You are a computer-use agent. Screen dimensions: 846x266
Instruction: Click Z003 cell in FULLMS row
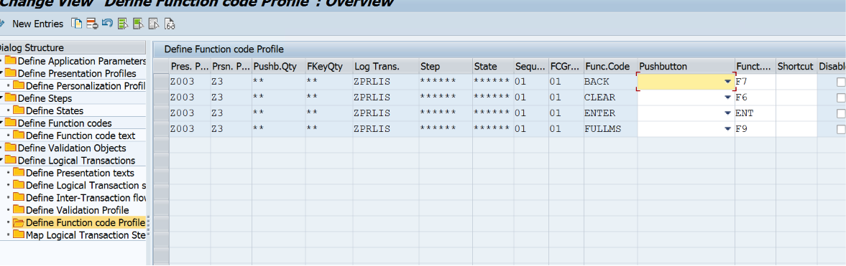click(x=189, y=129)
